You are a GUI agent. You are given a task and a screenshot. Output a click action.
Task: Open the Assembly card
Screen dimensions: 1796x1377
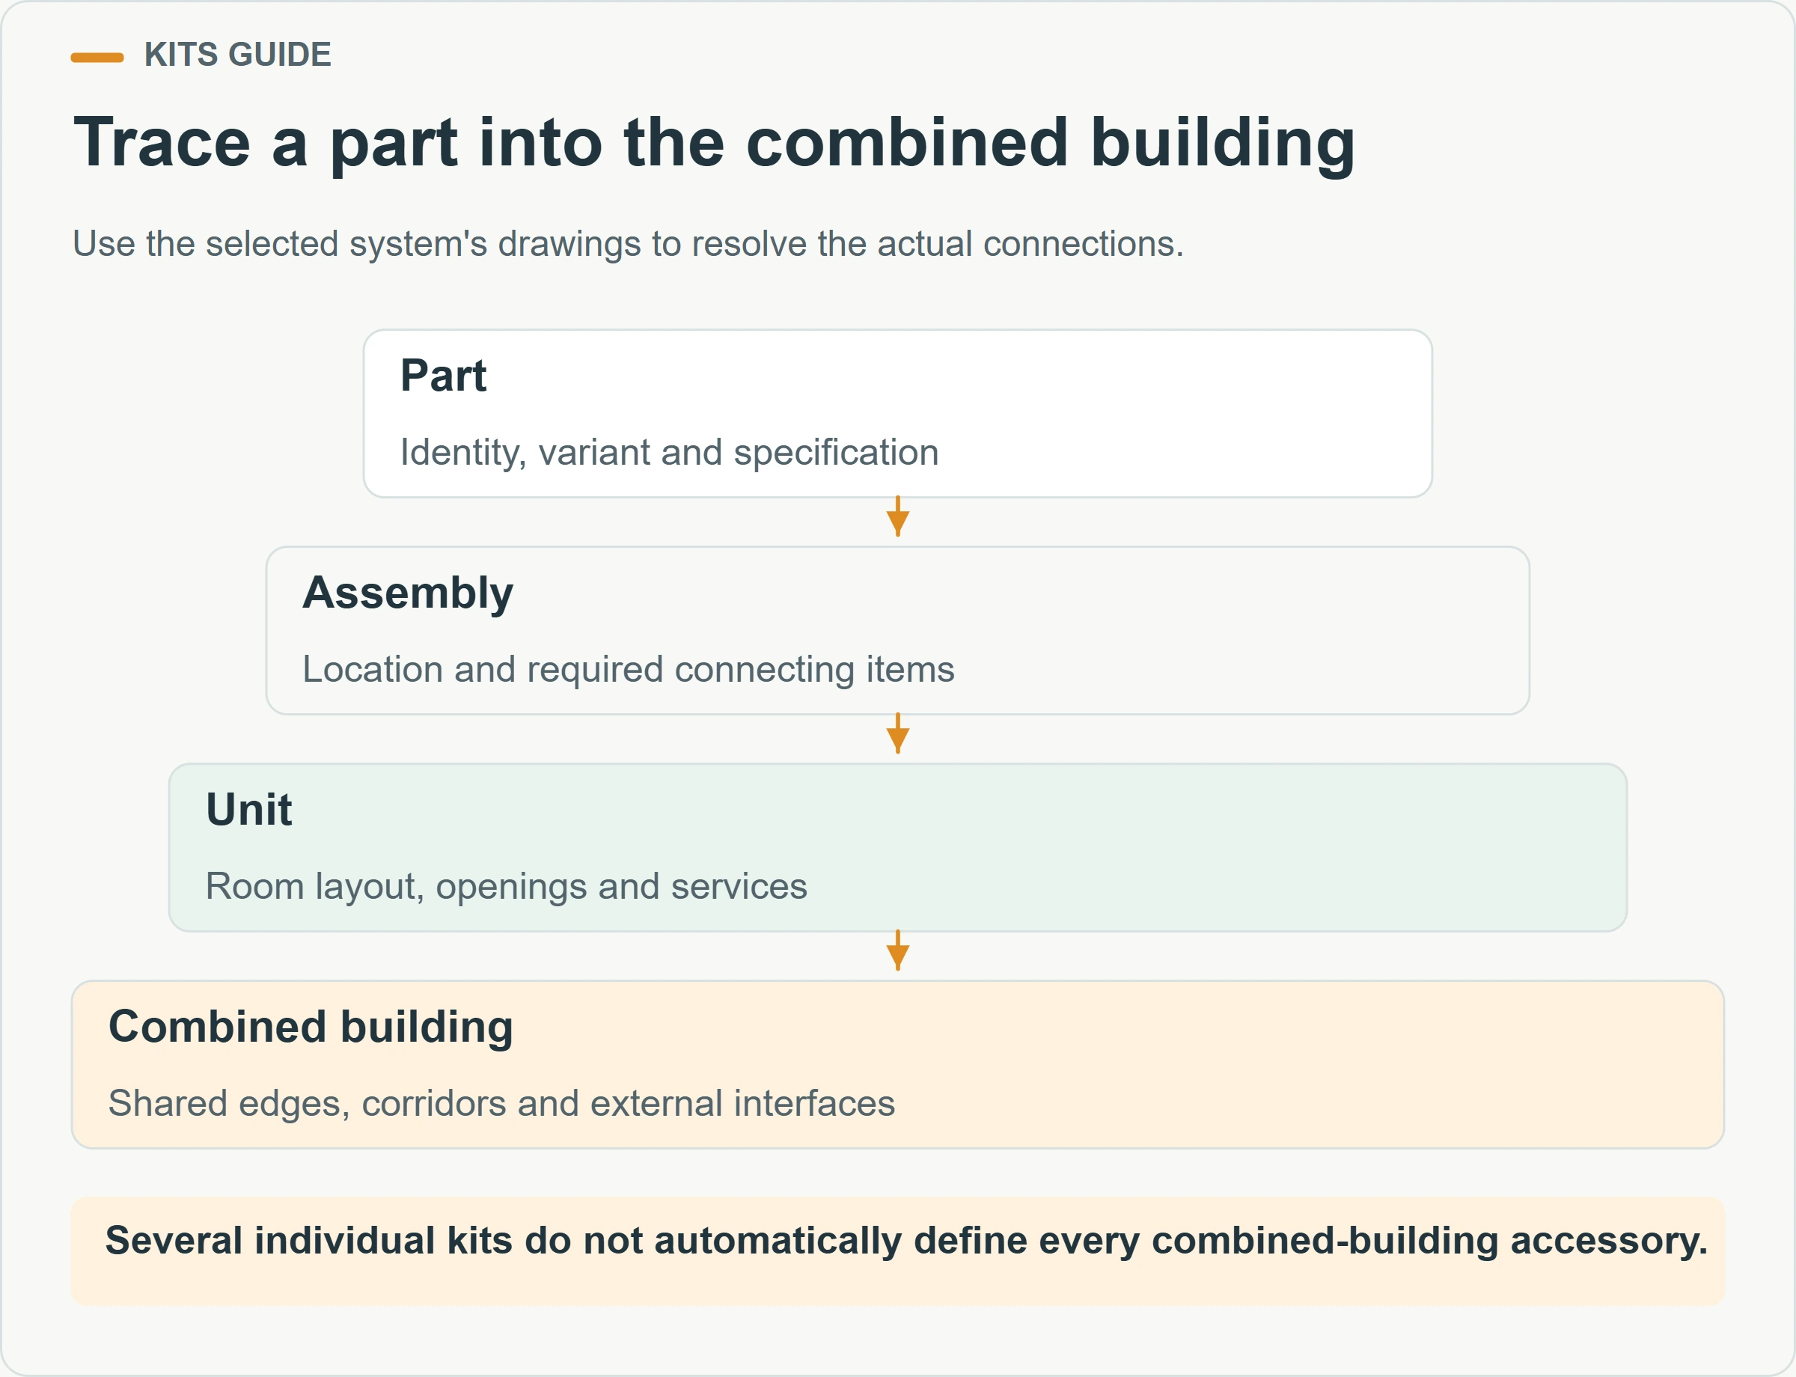point(897,630)
